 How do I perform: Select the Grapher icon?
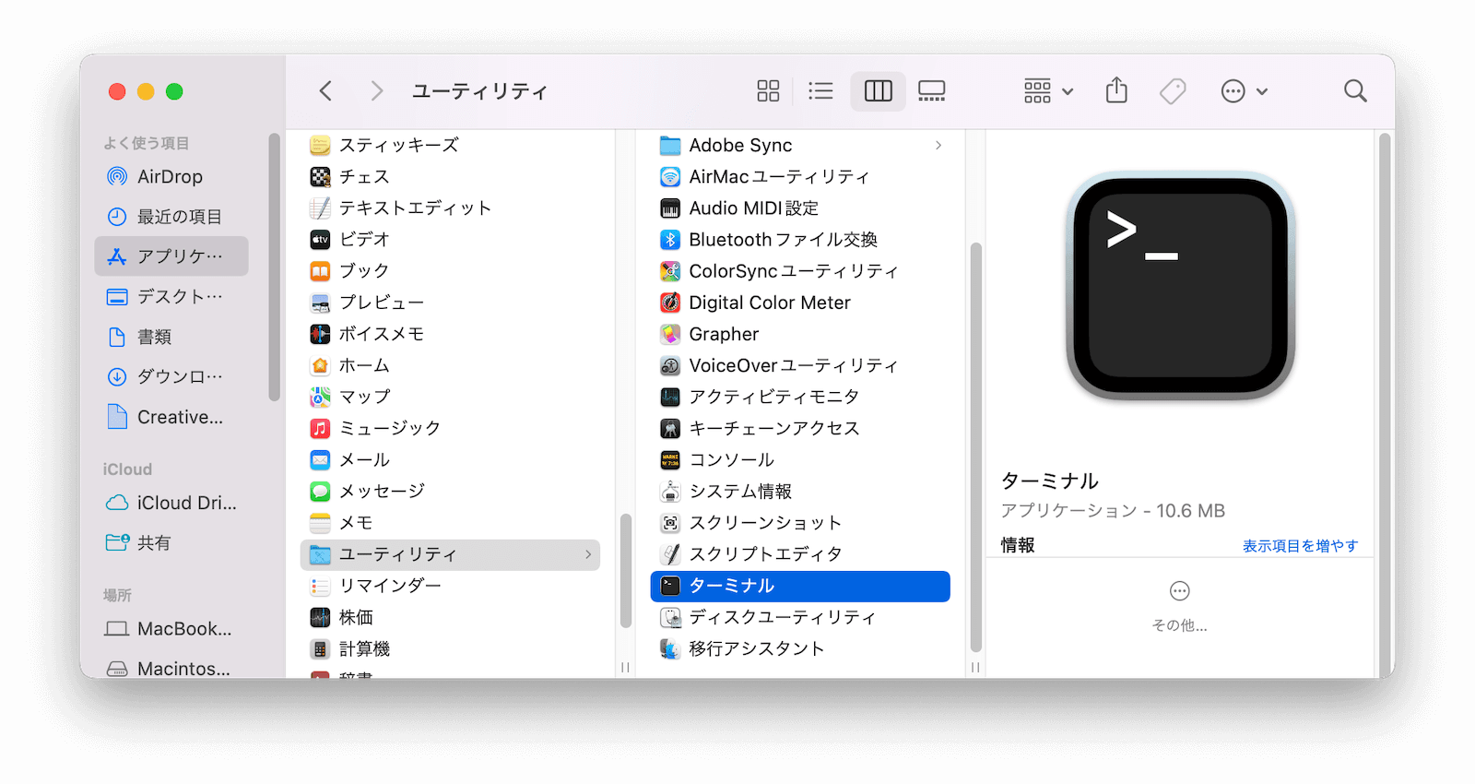tap(670, 334)
